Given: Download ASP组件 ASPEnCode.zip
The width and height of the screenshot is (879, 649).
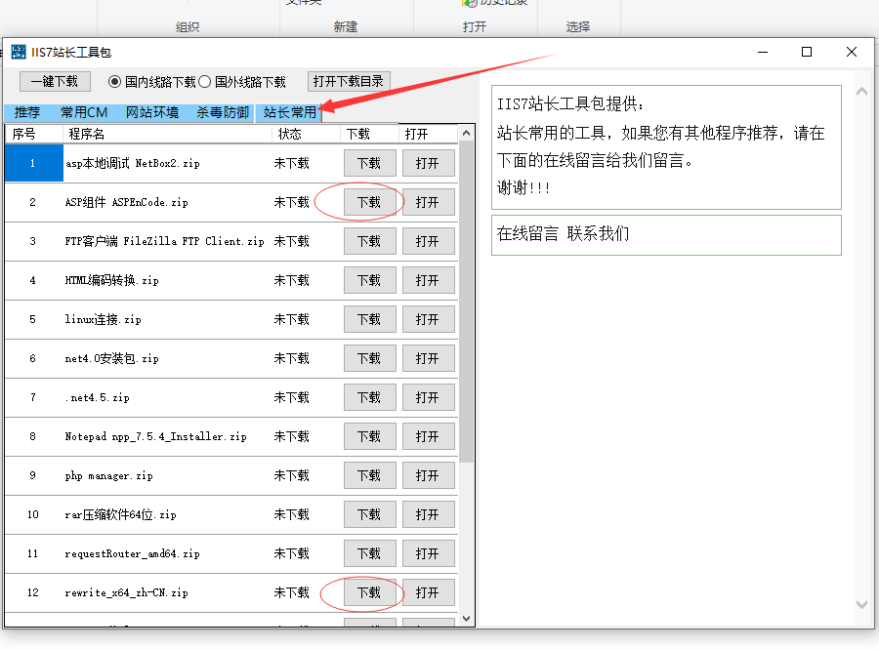Looking at the screenshot, I should 369,202.
